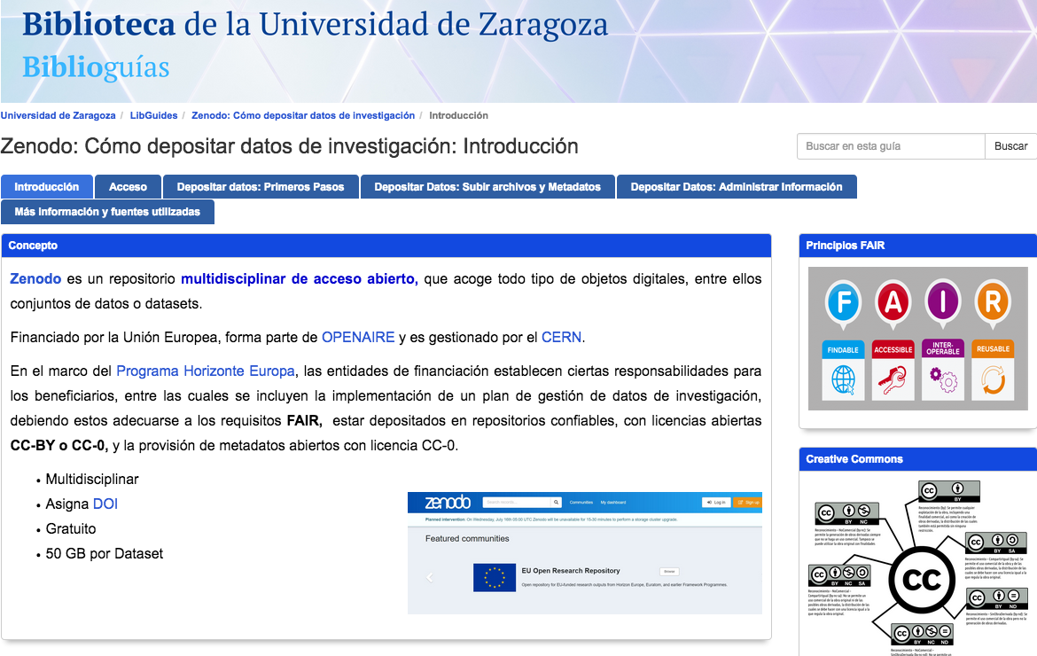Open Más información y fuentes utilizadas tab
This screenshot has width=1037, height=656.
tap(107, 212)
